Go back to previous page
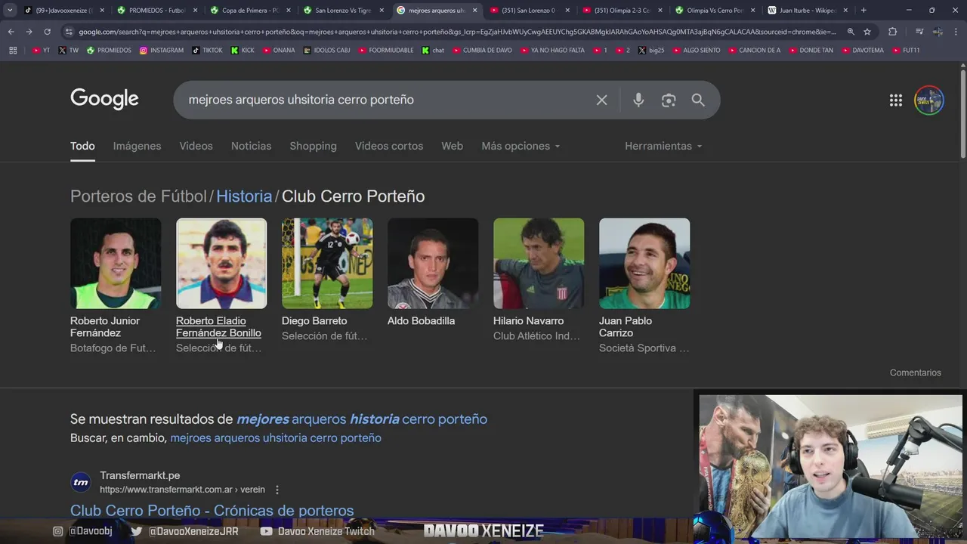 click(11, 32)
